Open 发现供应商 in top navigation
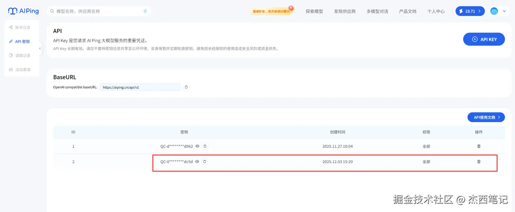The width and height of the screenshot is (515, 212). click(x=345, y=11)
